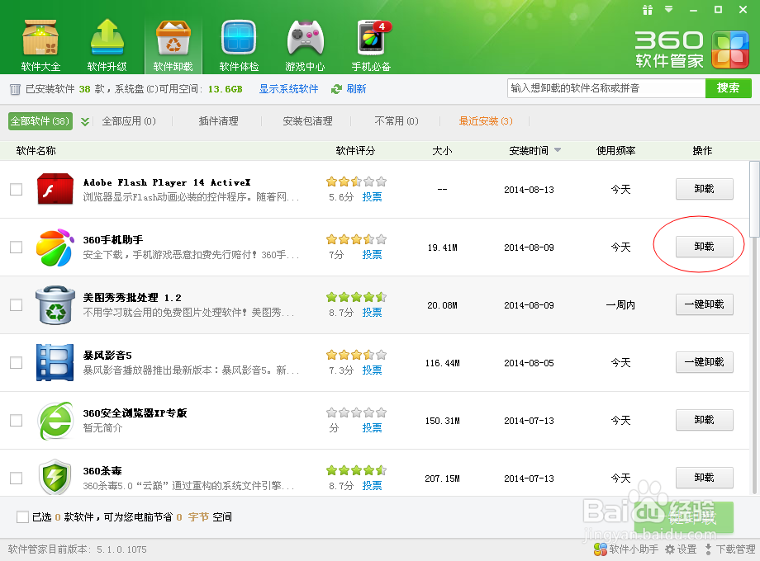
Task: Click the star rating of Adobe Flash Player
Action: [356, 181]
